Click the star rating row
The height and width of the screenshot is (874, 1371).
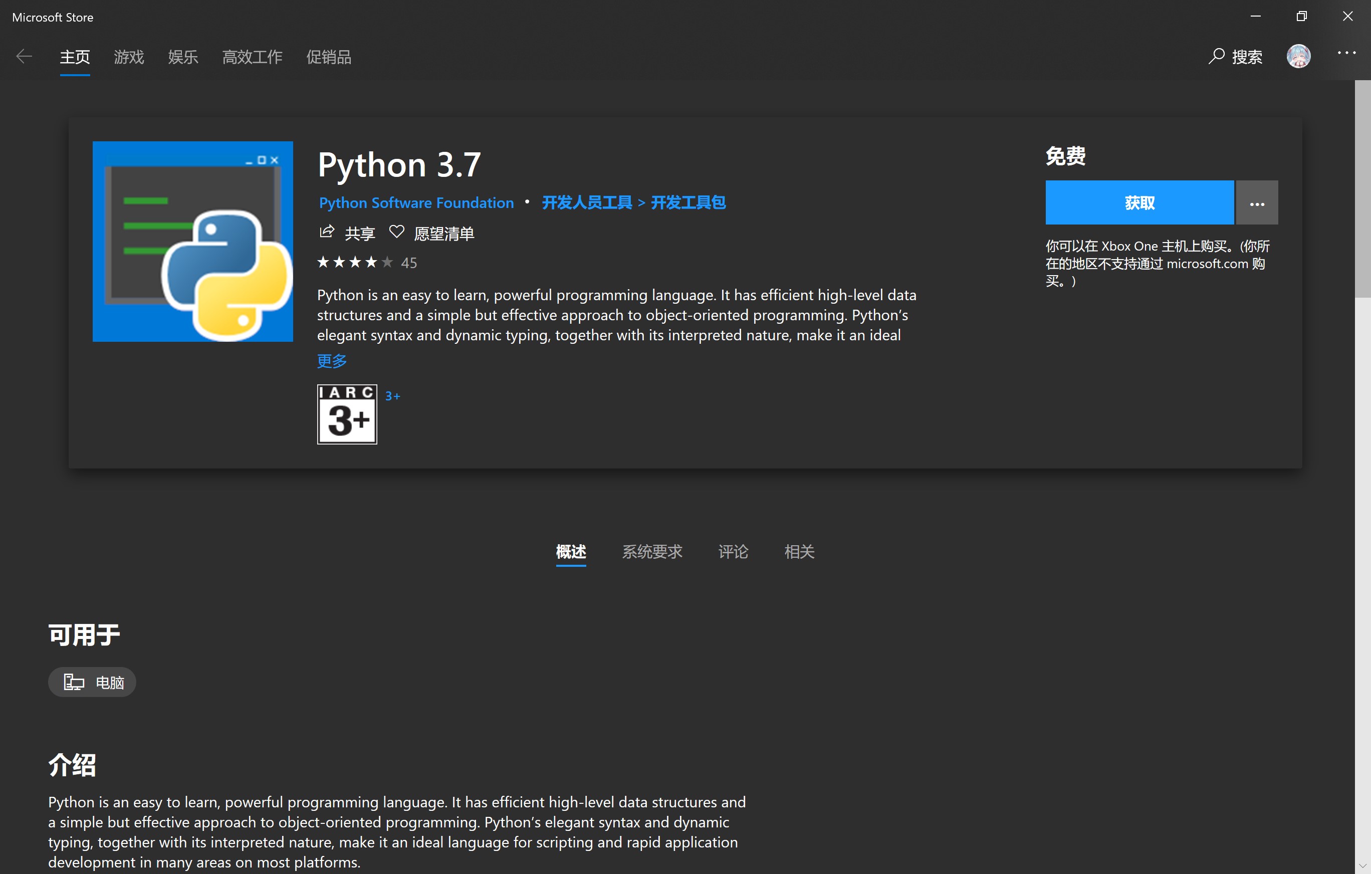pos(355,263)
